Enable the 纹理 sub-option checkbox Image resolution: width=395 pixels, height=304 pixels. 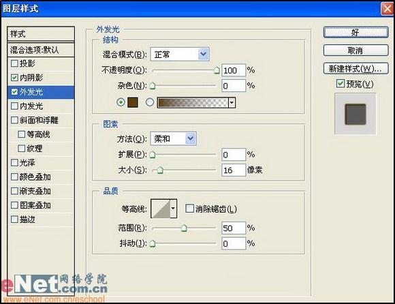pyautogui.click(x=21, y=148)
